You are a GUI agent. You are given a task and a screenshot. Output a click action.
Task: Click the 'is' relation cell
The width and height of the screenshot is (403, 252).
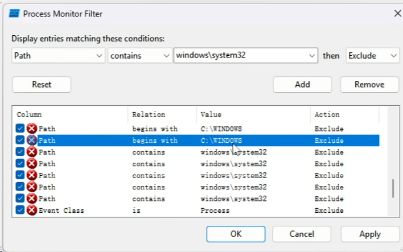click(136, 210)
